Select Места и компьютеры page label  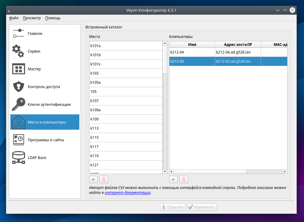point(47,122)
